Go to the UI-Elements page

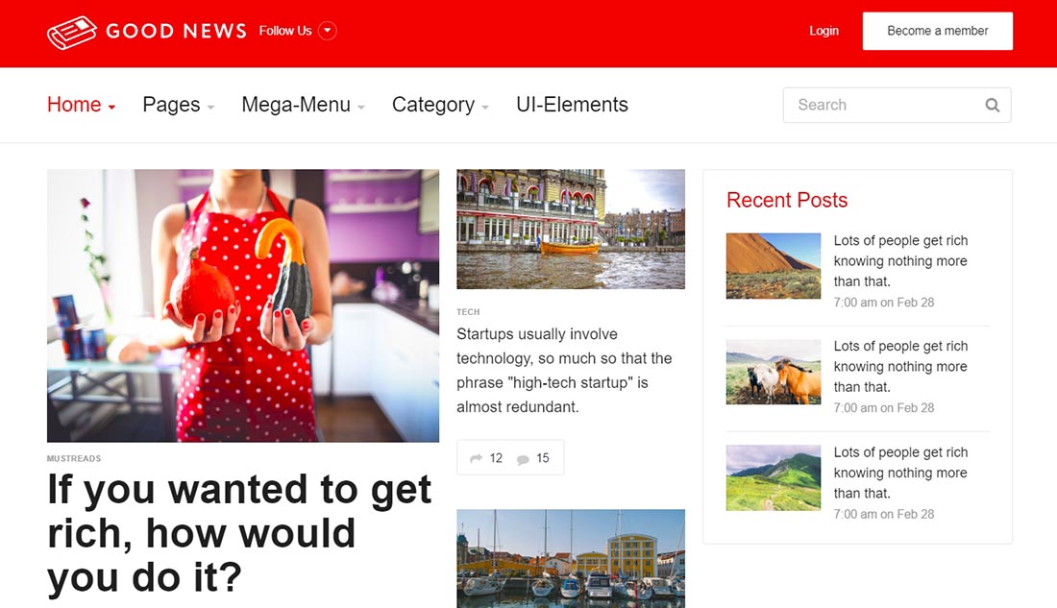pos(572,105)
